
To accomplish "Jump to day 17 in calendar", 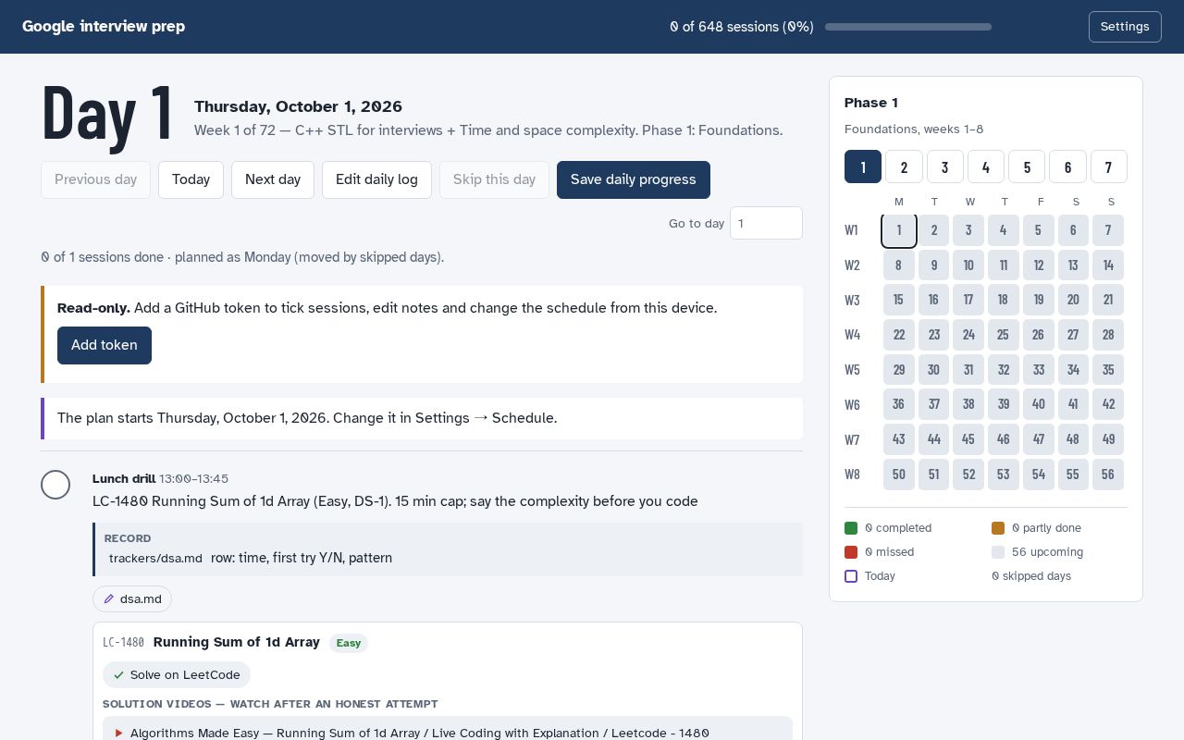I will click(x=968, y=300).
